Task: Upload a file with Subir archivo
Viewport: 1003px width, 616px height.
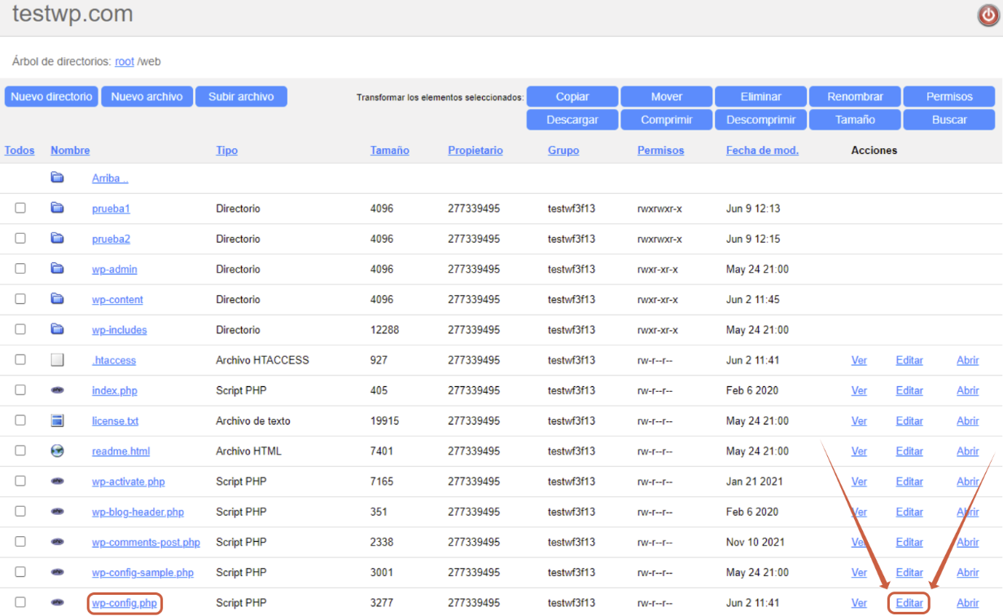Action: (241, 96)
